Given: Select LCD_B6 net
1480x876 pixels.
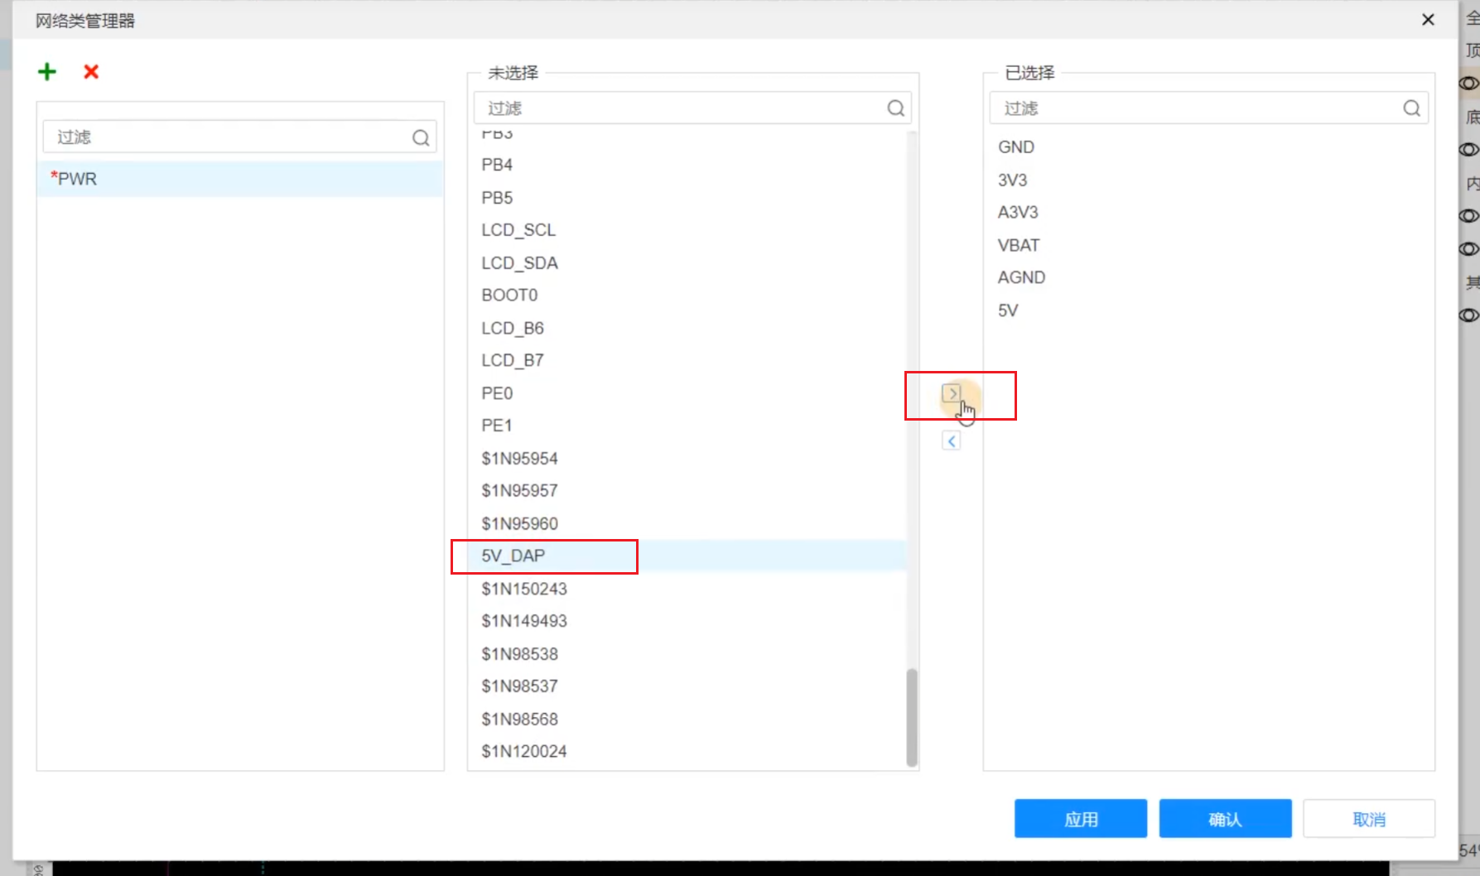Looking at the screenshot, I should (x=687, y=329).
